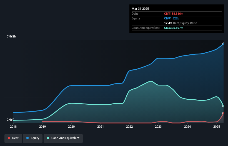Select the Equity endpoint marker on chart
Image resolution: width=228 pixels, height=146 pixels.
223,44
